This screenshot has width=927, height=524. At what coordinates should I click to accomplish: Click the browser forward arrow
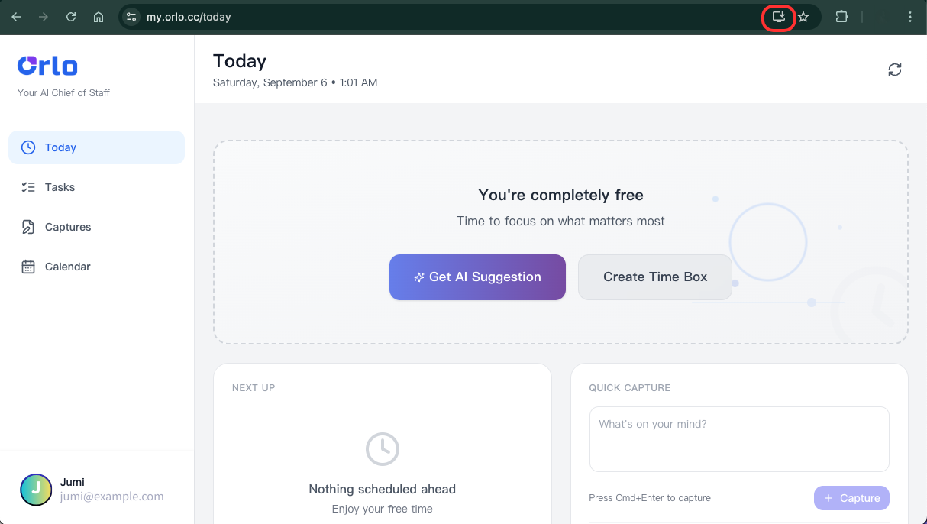point(44,17)
